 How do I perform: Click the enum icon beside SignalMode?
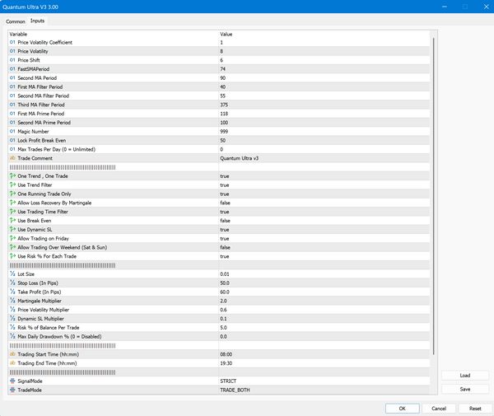12,381
